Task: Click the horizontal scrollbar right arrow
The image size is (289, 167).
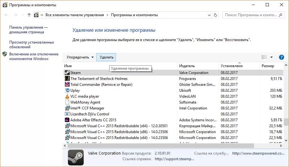Action: [x=281, y=146]
